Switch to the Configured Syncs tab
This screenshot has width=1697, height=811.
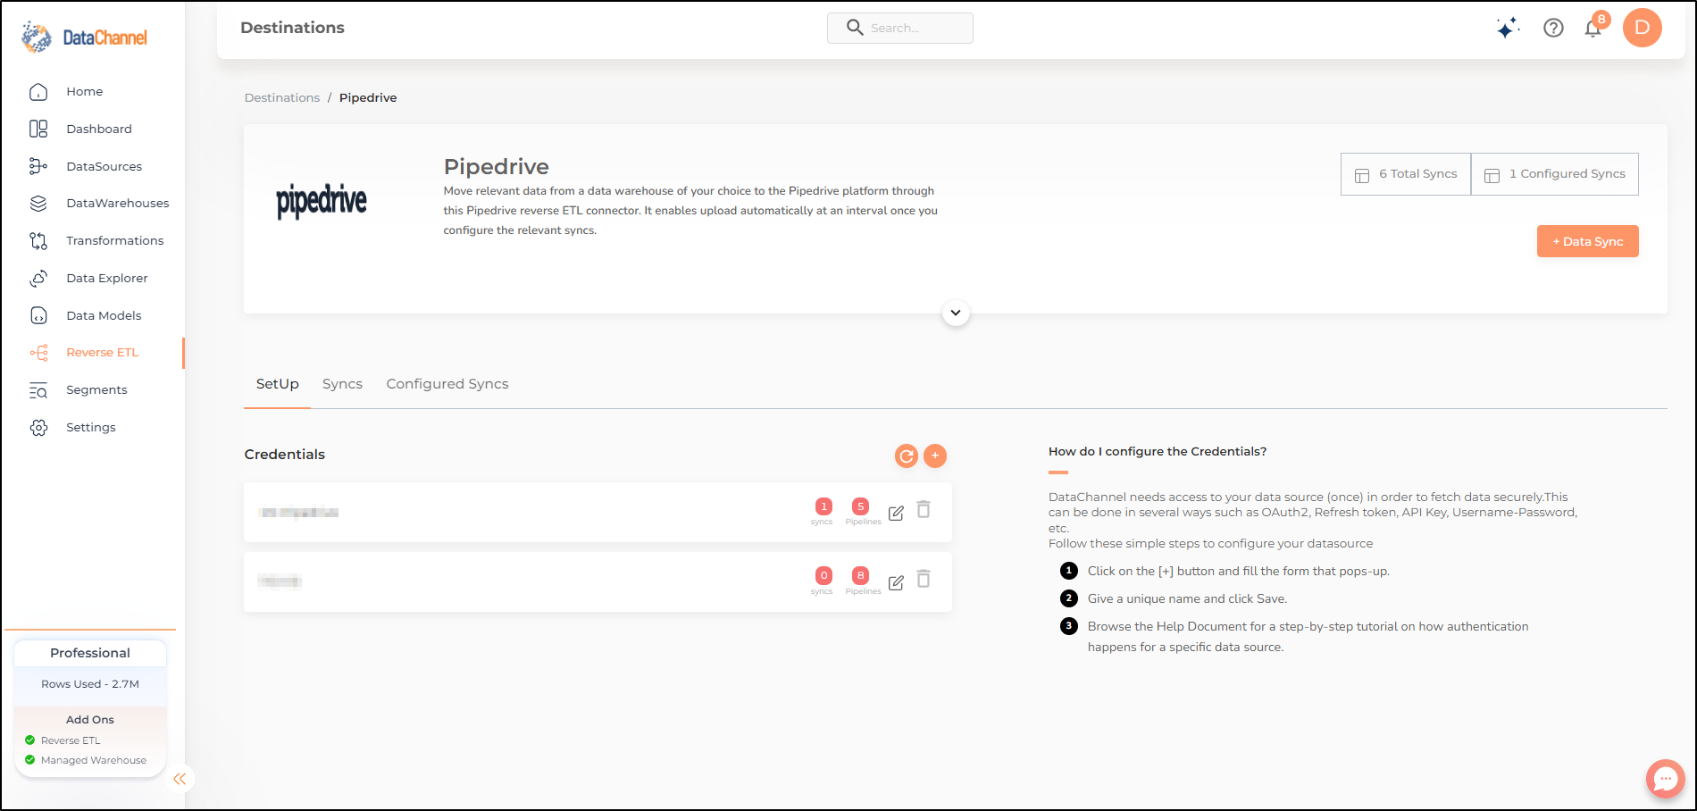(447, 384)
